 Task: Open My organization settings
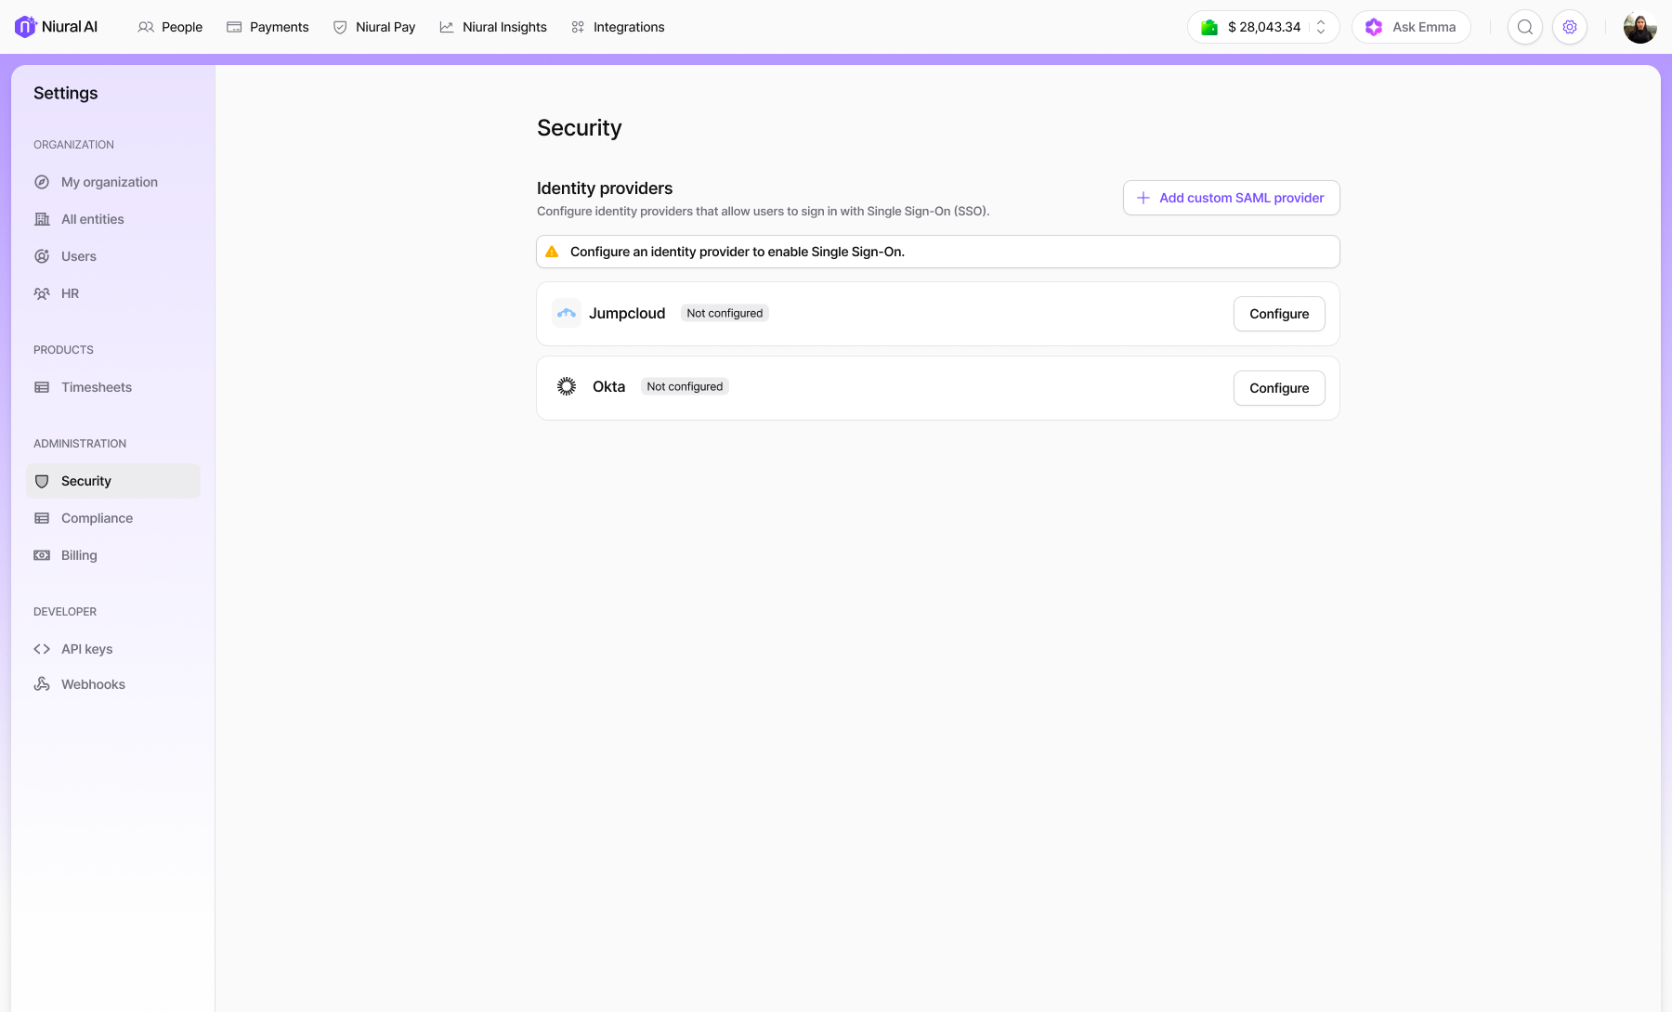113,182
